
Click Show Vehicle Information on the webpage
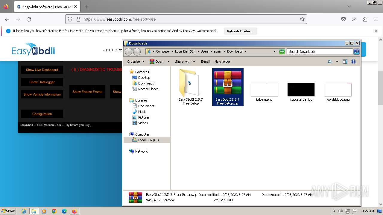pos(42,94)
